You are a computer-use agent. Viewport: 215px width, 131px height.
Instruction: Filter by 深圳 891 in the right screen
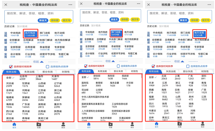click(x=203, y=77)
